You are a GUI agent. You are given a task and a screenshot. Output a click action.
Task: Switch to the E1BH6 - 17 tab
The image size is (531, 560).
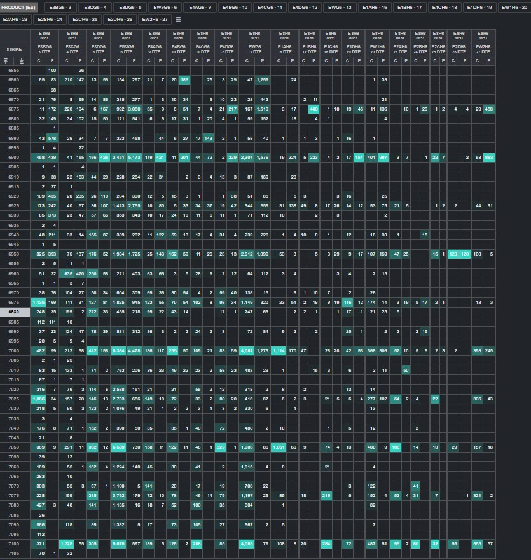click(x=410, y=7)
